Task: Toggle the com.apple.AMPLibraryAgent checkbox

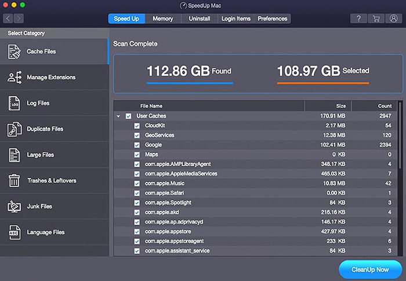Action: point(137,165)
